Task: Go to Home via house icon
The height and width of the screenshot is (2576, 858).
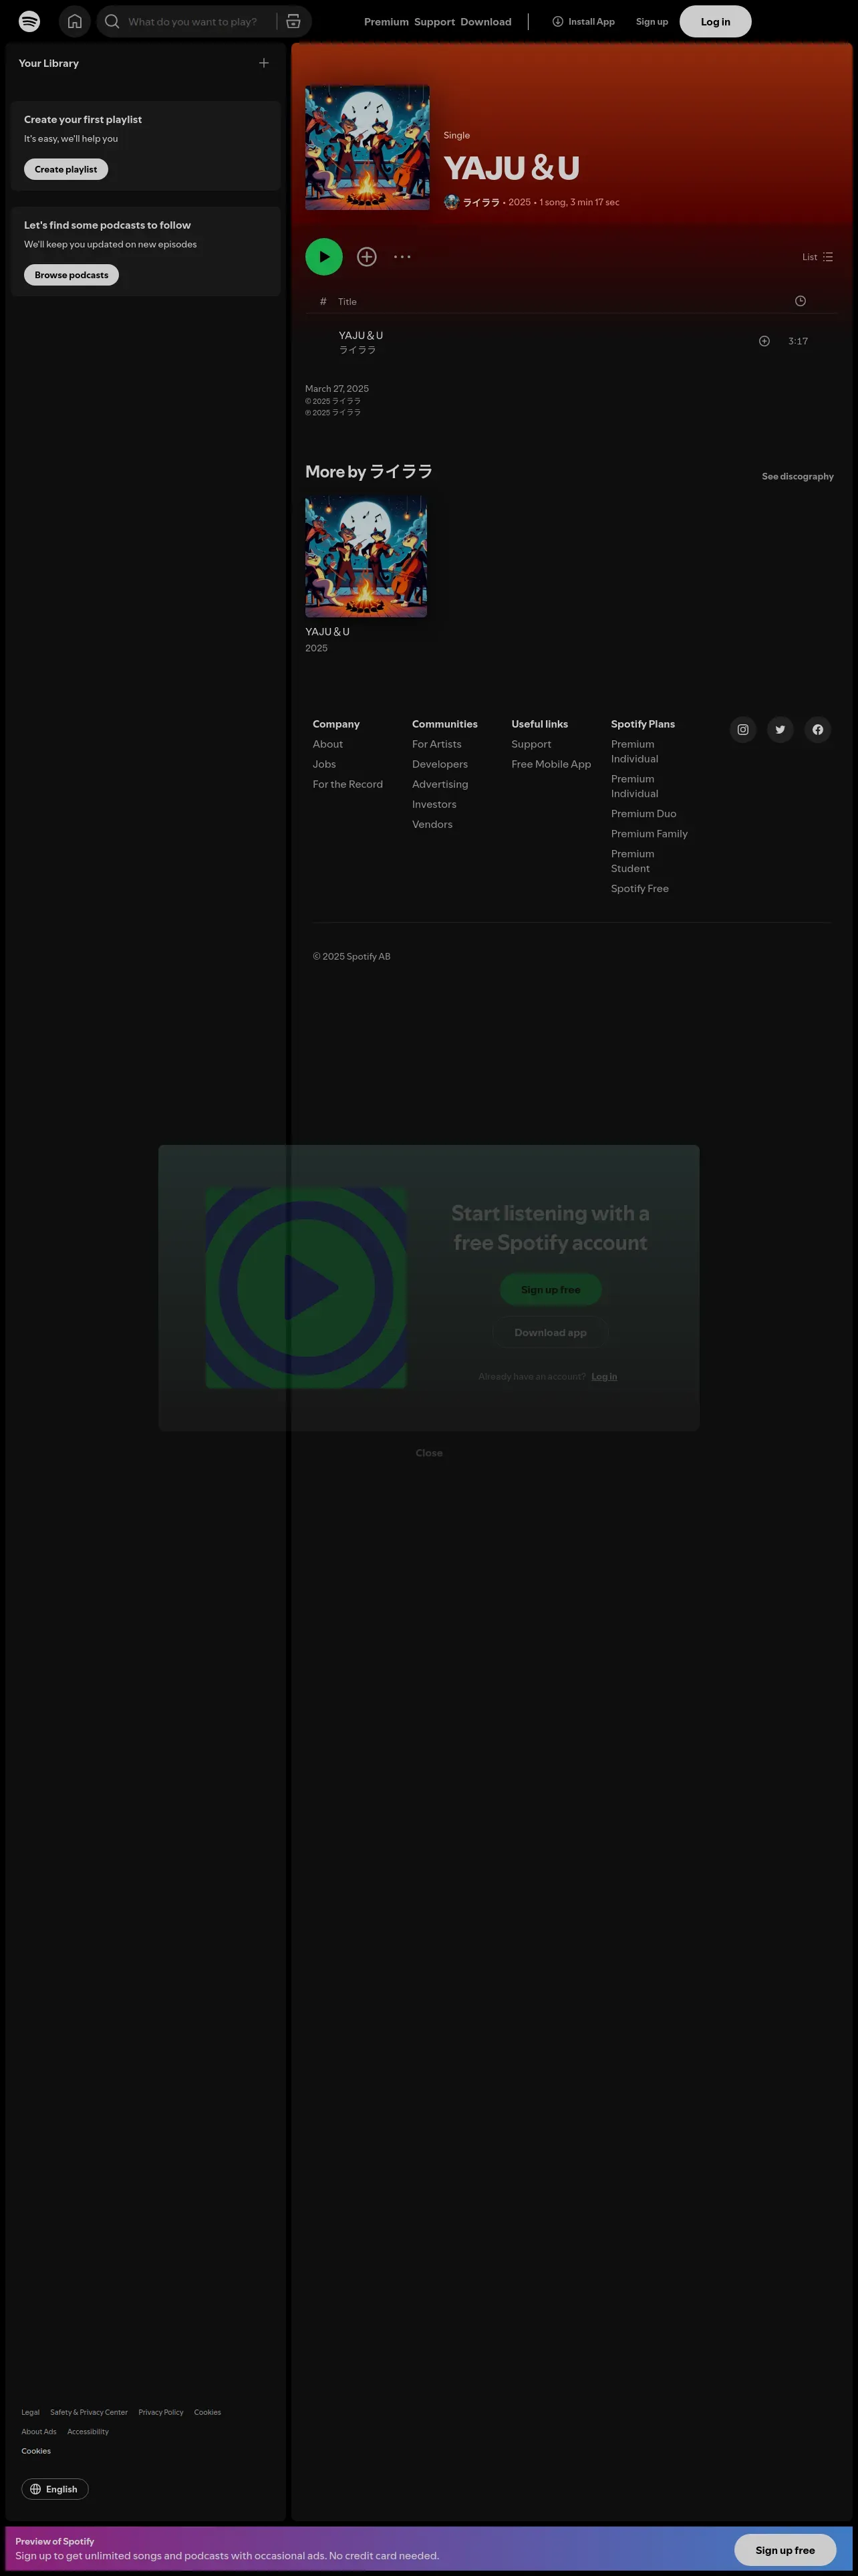Action: pos(75,21)
